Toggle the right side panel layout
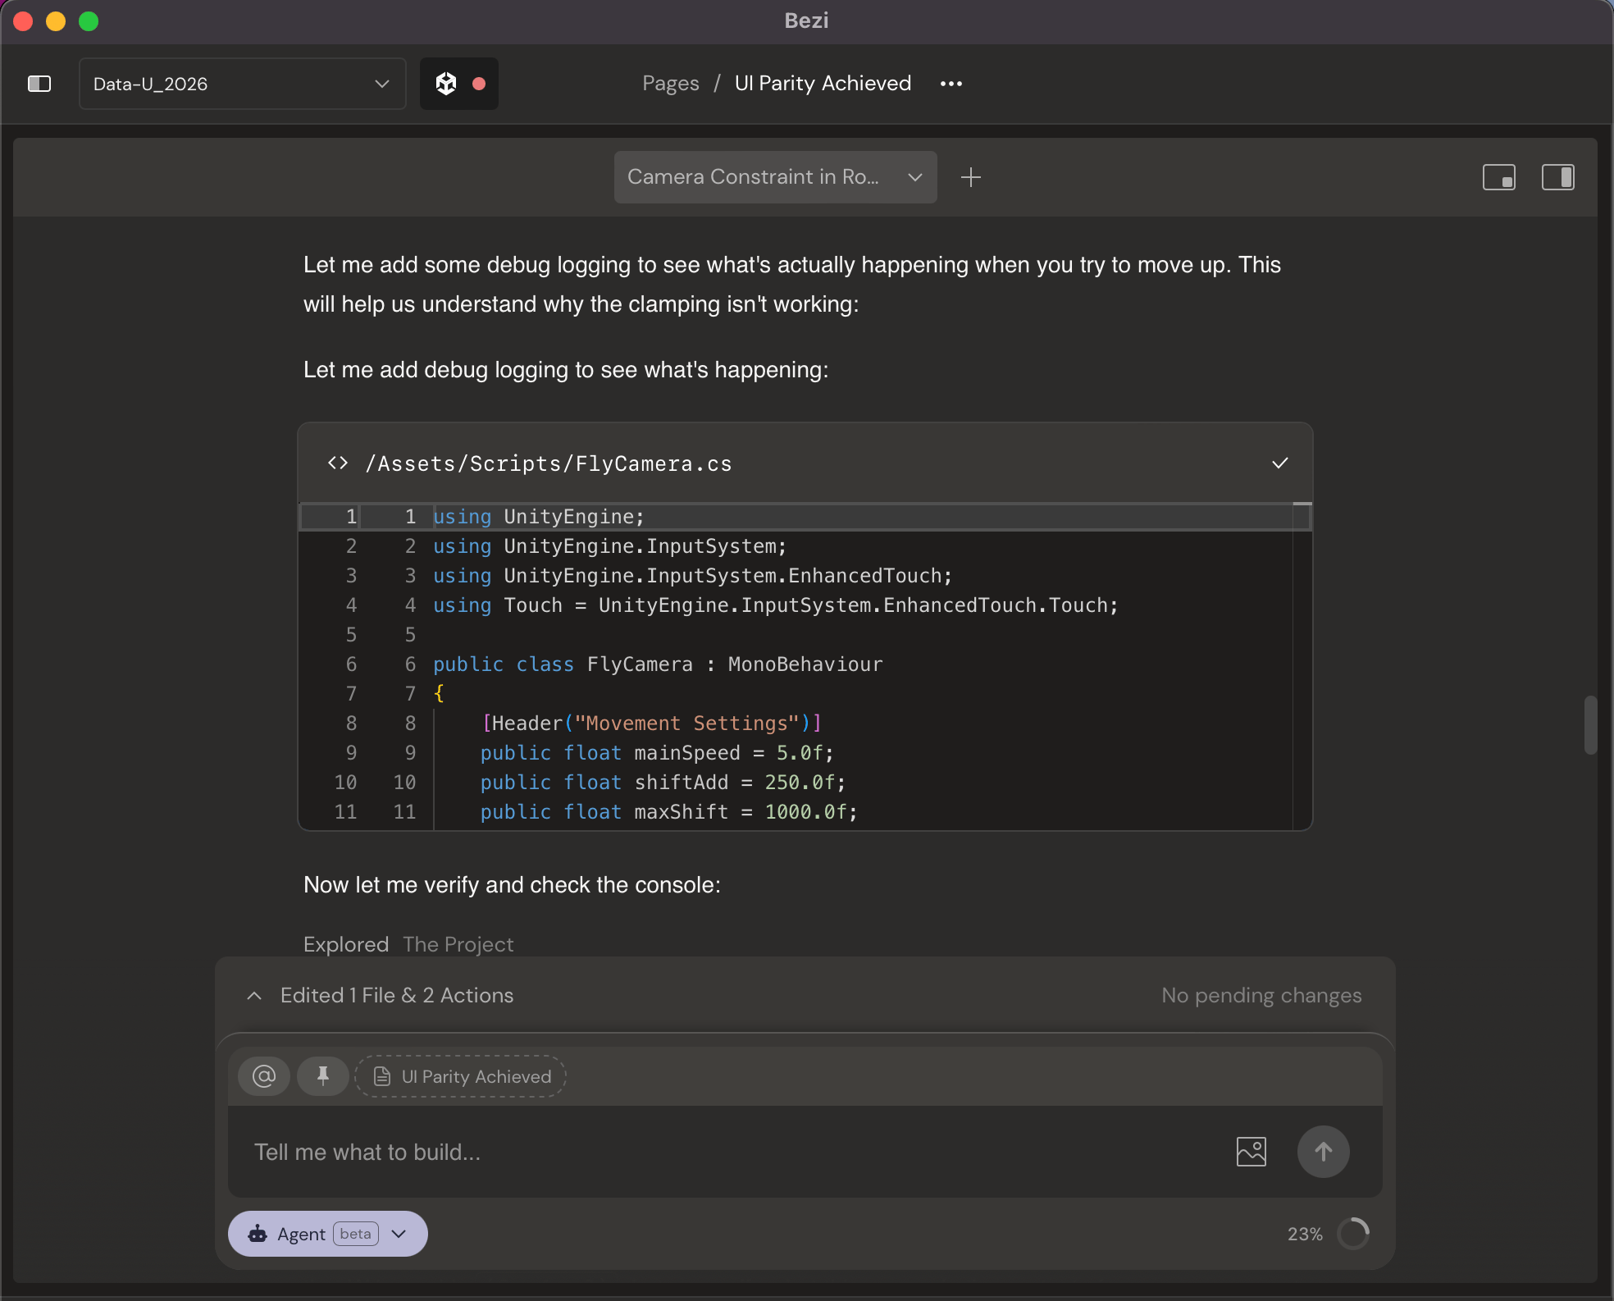 coord(1557,177)
